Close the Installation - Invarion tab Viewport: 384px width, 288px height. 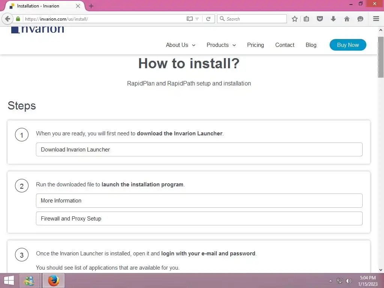tap(78, 6)
